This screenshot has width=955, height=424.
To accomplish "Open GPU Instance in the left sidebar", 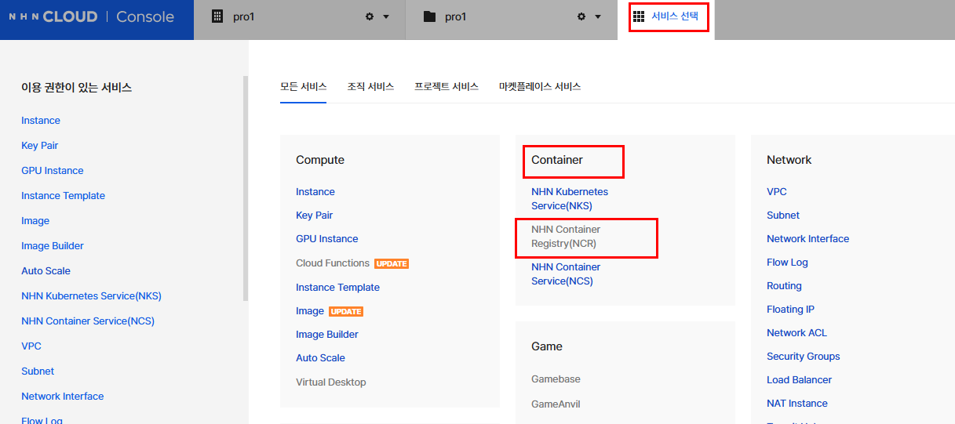I will [x=53, y=171].
